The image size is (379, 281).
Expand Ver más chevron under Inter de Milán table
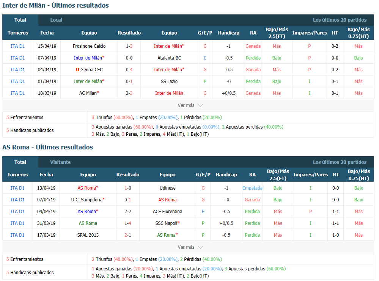click(200, 105)
